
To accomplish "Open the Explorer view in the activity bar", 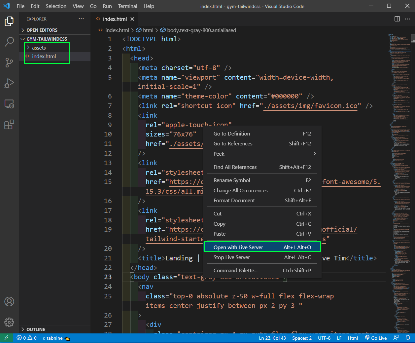I will coord(9,21).
